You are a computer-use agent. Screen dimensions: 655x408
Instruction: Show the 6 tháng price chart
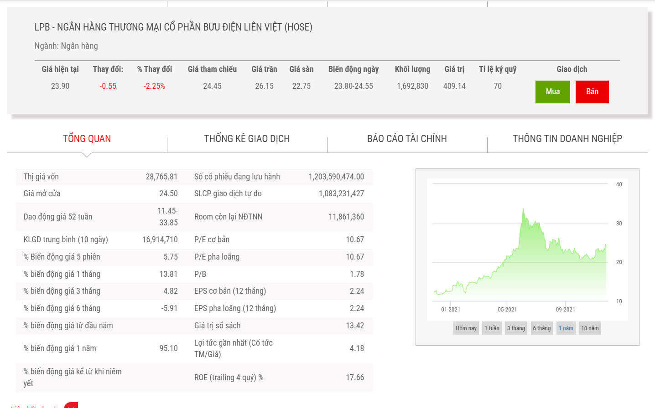[542, 328]
